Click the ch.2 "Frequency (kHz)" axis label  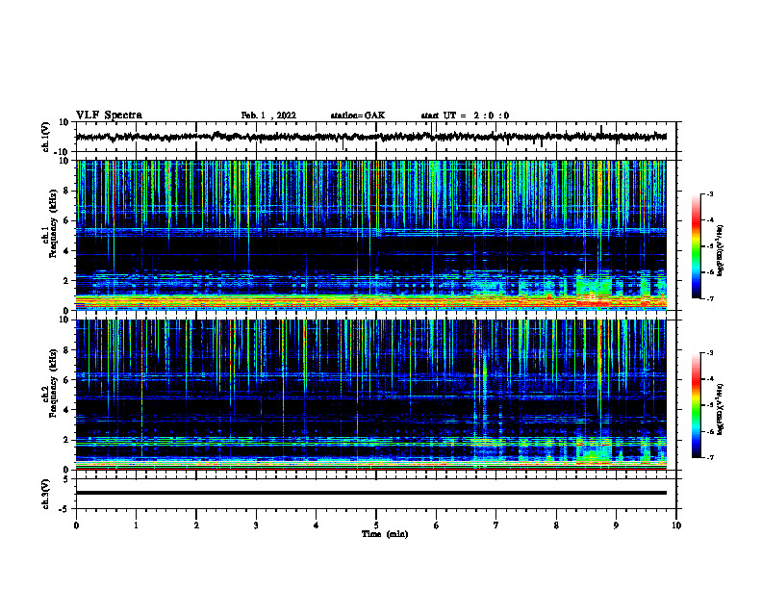point(53,383)
